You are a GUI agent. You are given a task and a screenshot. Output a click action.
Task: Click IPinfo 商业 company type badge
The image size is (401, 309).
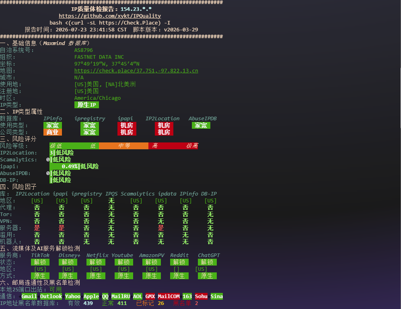pos(53,132)
